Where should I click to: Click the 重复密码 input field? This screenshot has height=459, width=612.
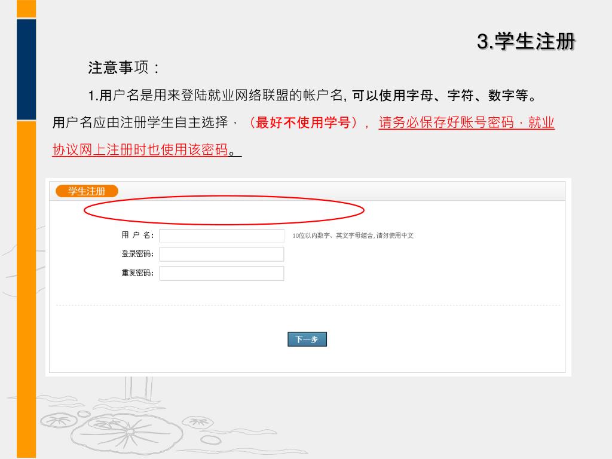point(222,273)
